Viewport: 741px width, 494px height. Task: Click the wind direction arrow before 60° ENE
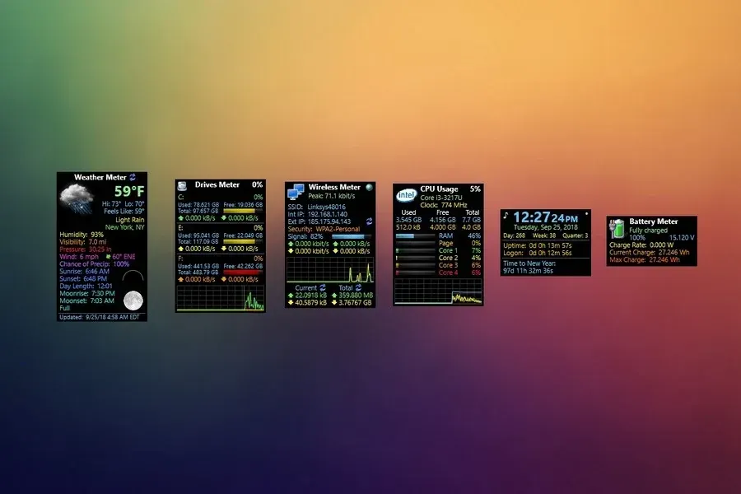[108, 257]
